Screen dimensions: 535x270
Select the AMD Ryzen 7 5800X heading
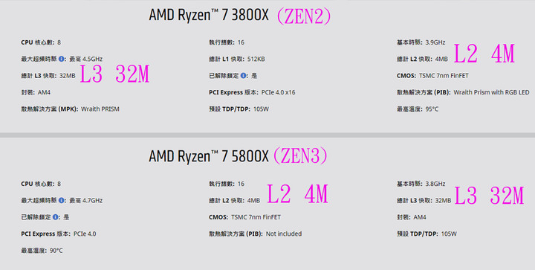pos(209,156)
